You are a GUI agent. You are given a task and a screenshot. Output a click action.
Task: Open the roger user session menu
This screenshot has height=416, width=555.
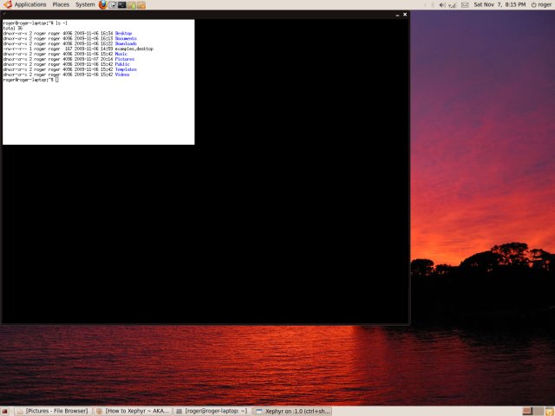click(541, 4)
